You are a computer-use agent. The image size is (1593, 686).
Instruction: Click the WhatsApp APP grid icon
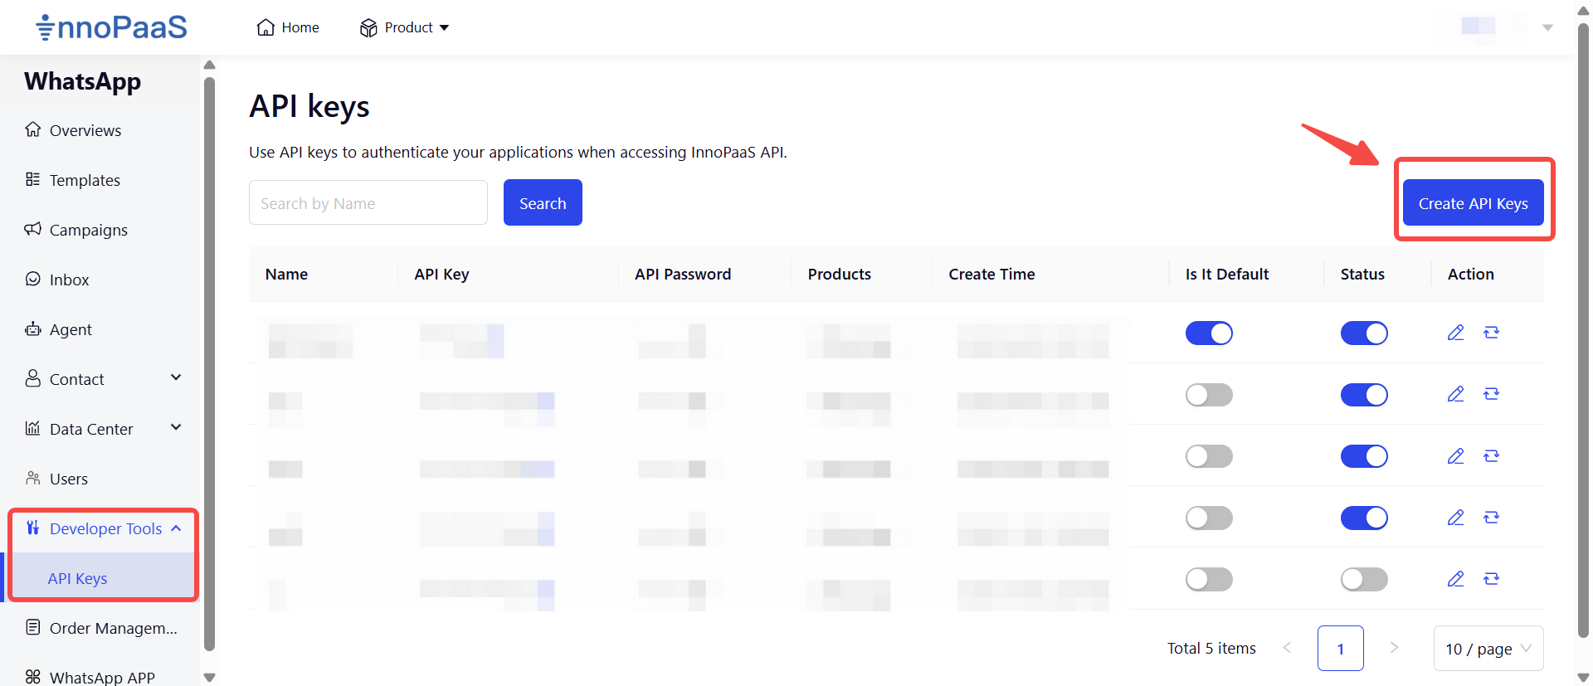click(33, 677)
